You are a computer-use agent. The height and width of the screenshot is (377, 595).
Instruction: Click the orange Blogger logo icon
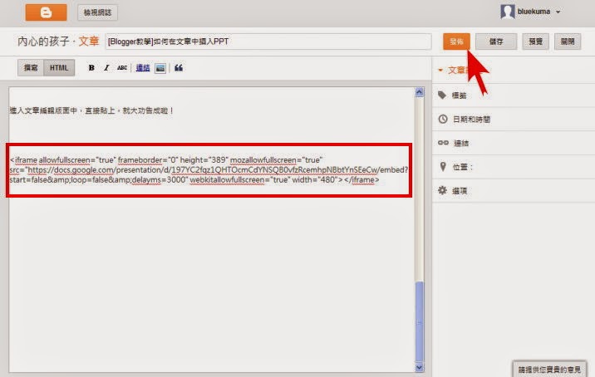(x=46, y=12)
